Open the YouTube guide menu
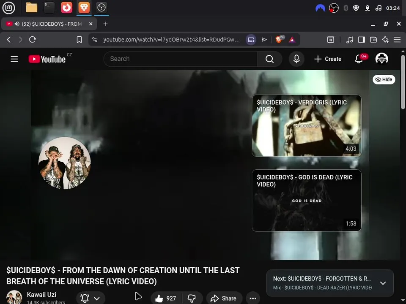The height and width of the screenshot is (304, 406). [x=14, y=59]
